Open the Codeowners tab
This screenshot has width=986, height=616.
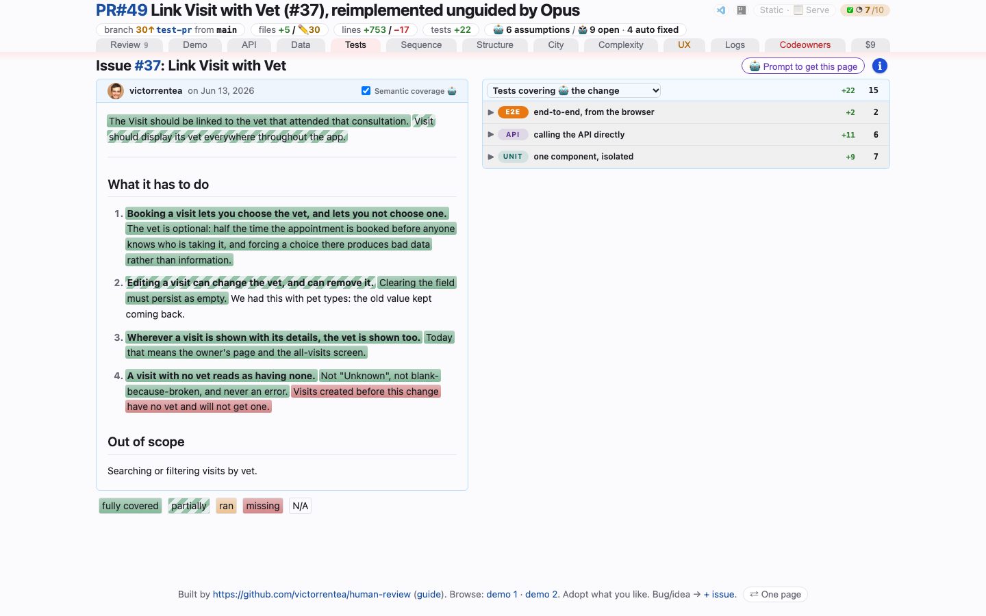coord(805,45)
